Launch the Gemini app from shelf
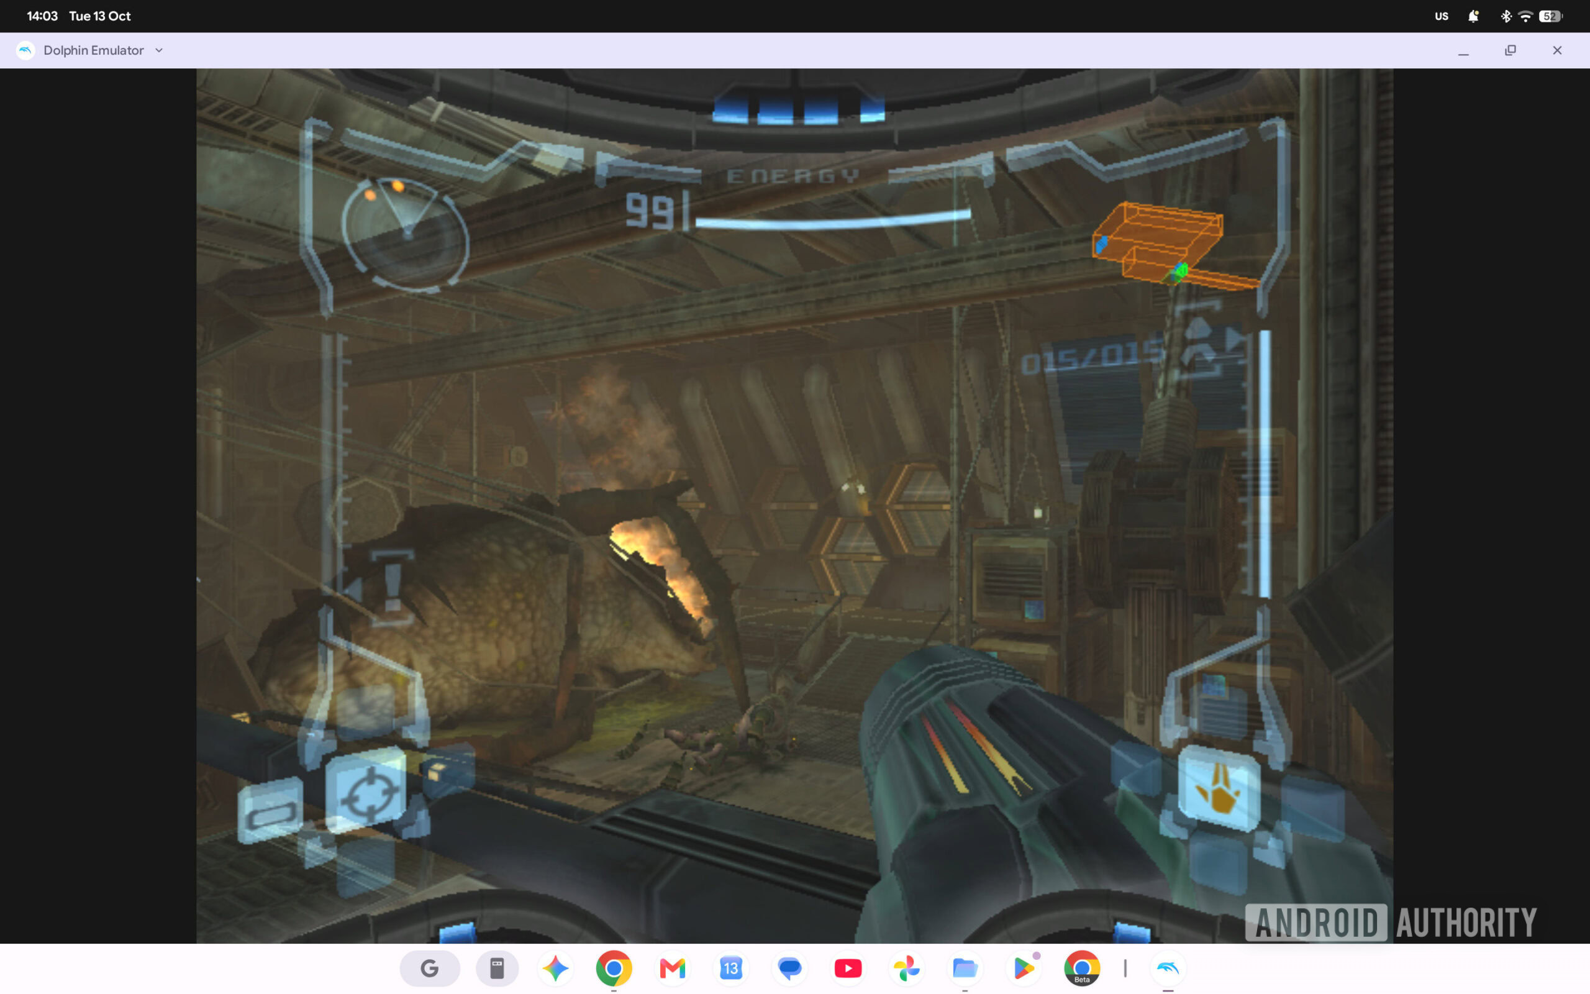 click(x=555, y=969)
